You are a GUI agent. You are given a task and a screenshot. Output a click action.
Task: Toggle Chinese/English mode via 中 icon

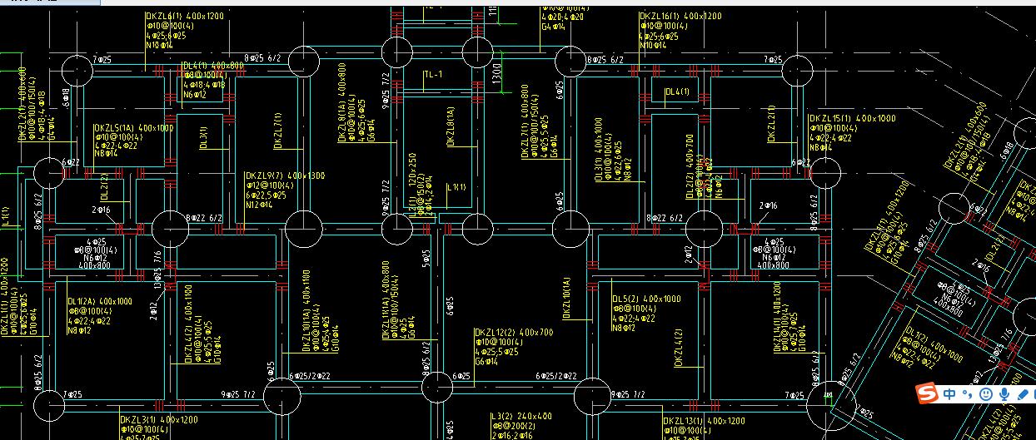(x=950, y=393)
